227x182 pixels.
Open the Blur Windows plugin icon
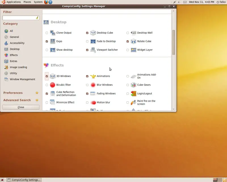[93, 85]
